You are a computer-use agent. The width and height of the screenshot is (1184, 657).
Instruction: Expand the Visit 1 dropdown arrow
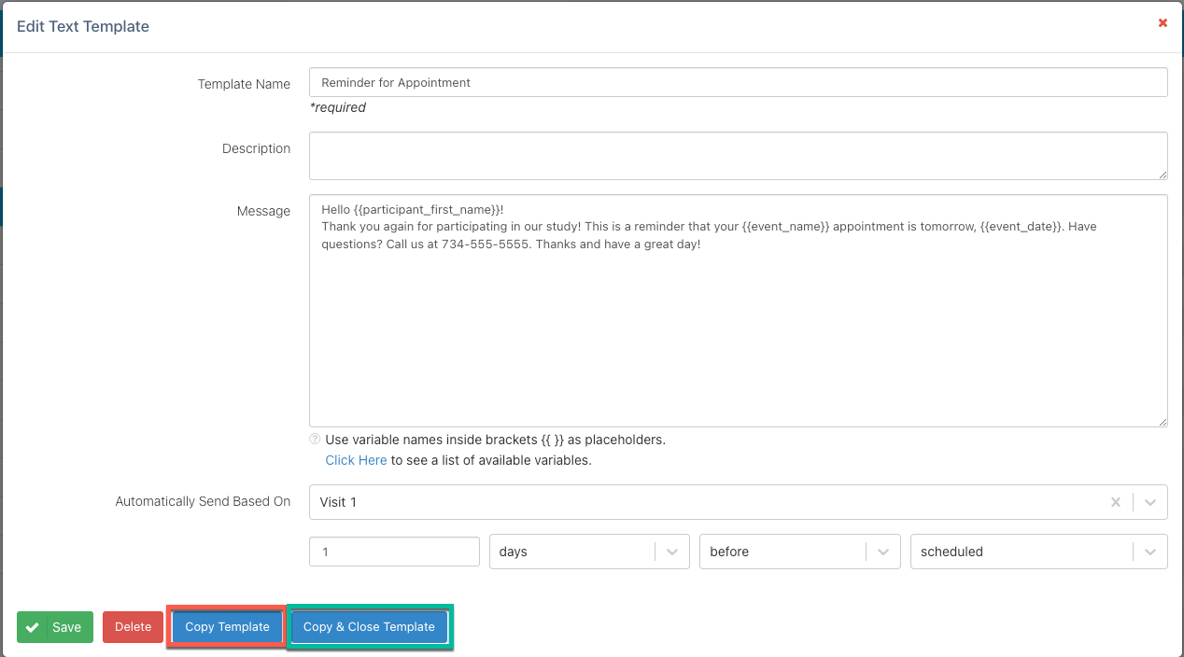pos(1150,502)
